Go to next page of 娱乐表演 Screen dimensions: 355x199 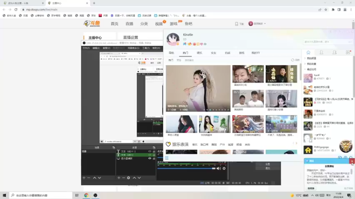tap(296, 143)
